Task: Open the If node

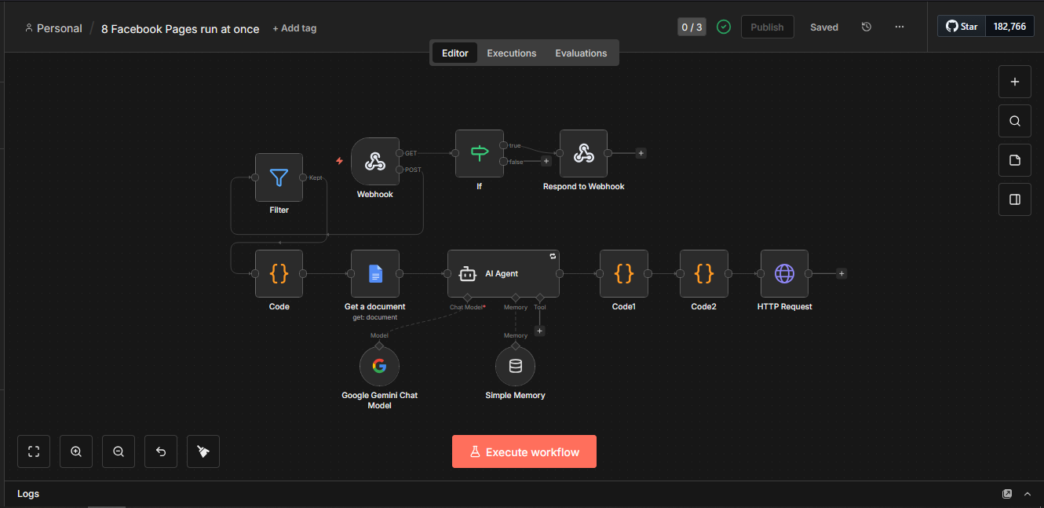Action: (x=480, y=154)
